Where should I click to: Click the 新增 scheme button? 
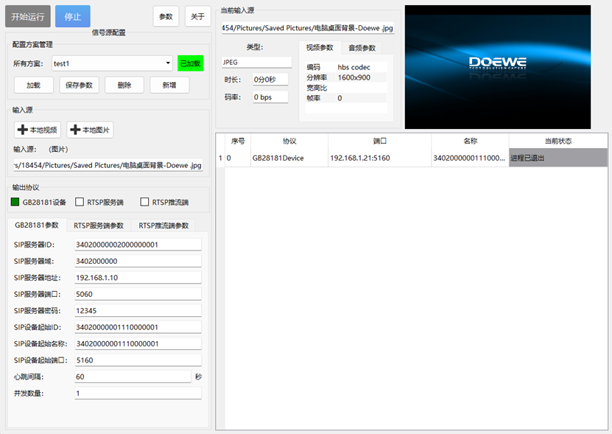169,85
